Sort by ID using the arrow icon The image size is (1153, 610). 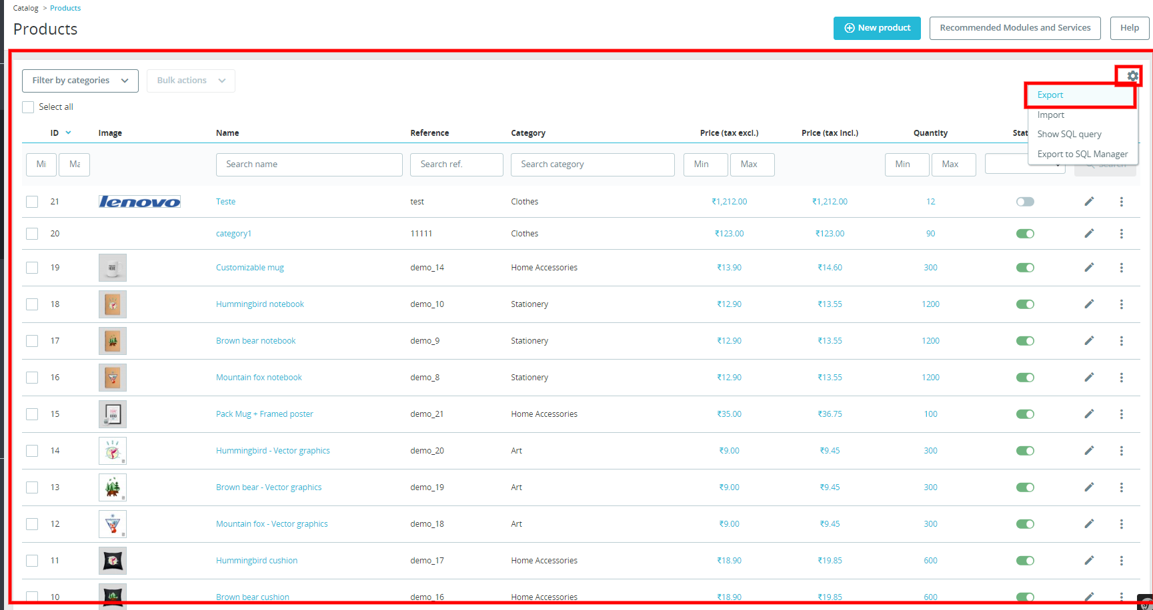pyautogui.click(x=68, y=133)
